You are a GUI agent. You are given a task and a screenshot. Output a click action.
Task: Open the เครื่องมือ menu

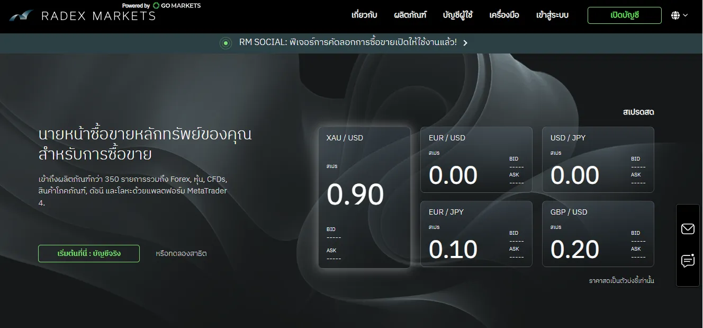[504, 15]
